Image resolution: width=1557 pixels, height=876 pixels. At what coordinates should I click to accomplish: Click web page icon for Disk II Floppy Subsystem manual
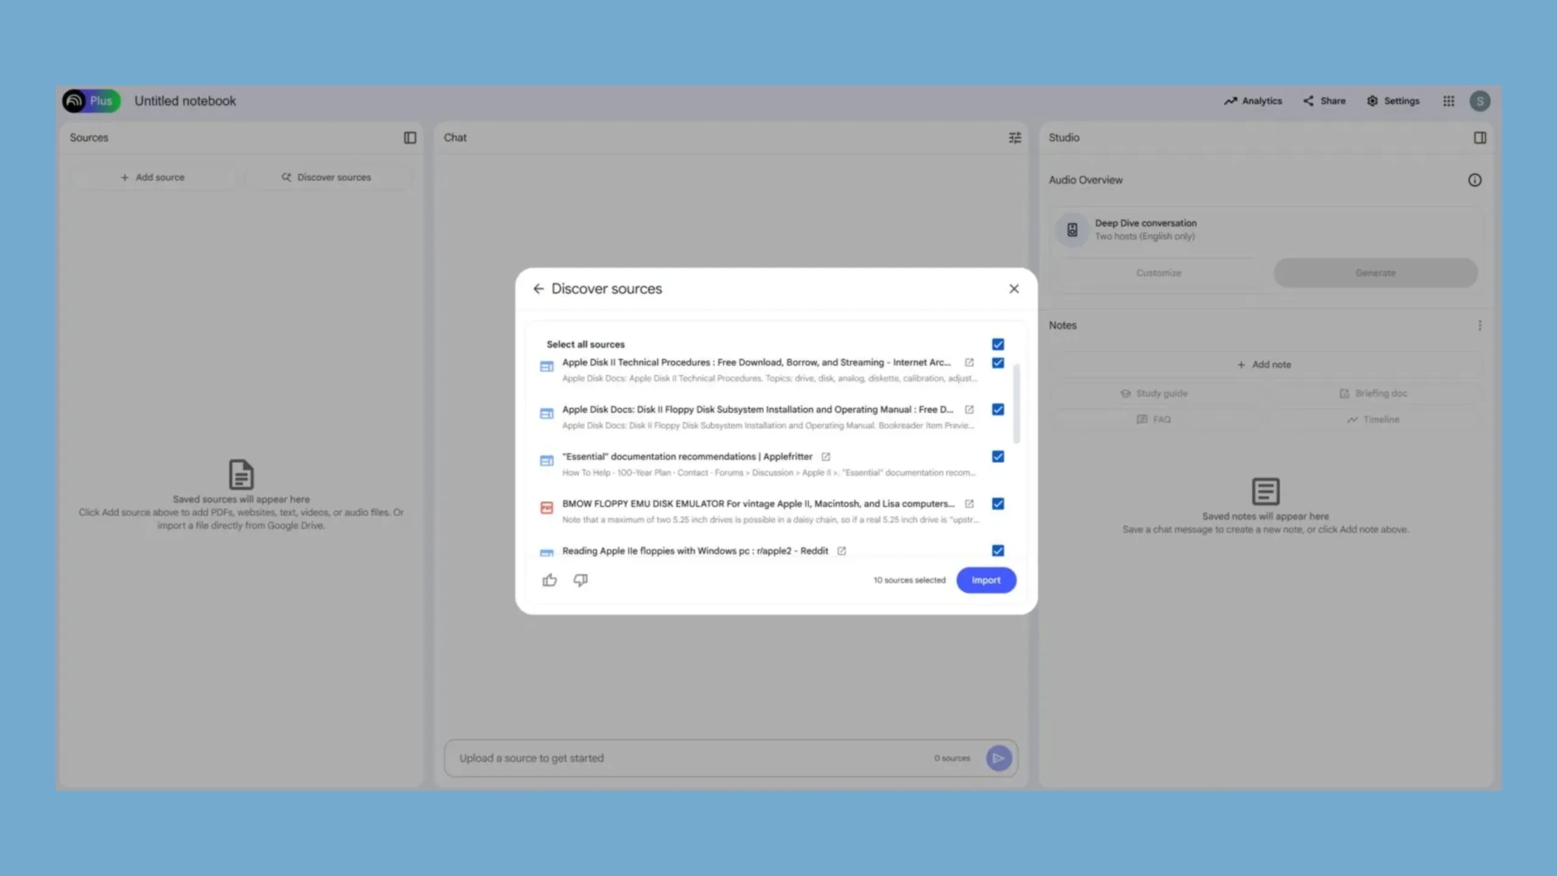click(547, 414)
